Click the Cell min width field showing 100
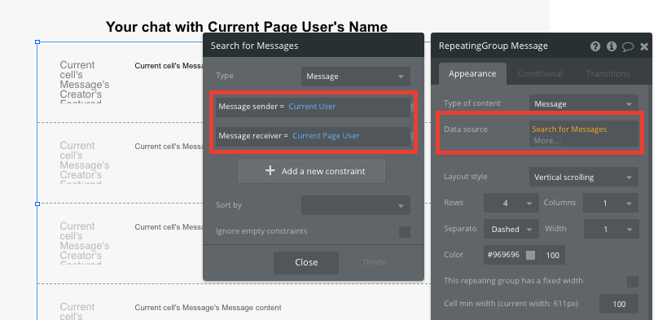 click(x=619, y=304)
